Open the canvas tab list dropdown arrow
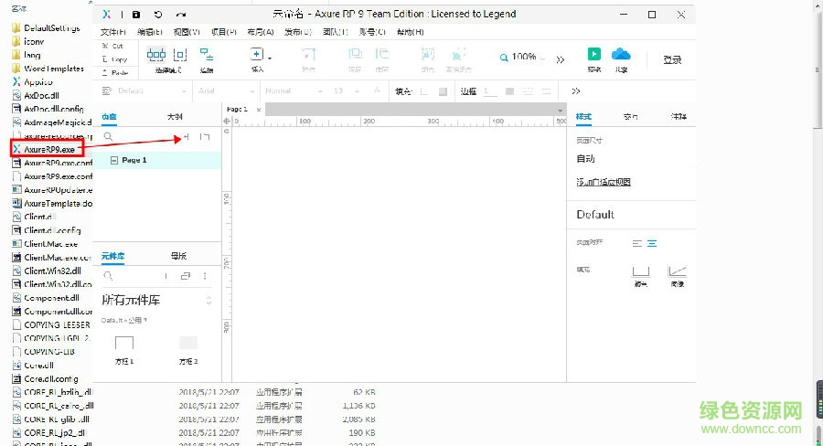Screen dimensions: 823x446 click(x=560, y=111)
